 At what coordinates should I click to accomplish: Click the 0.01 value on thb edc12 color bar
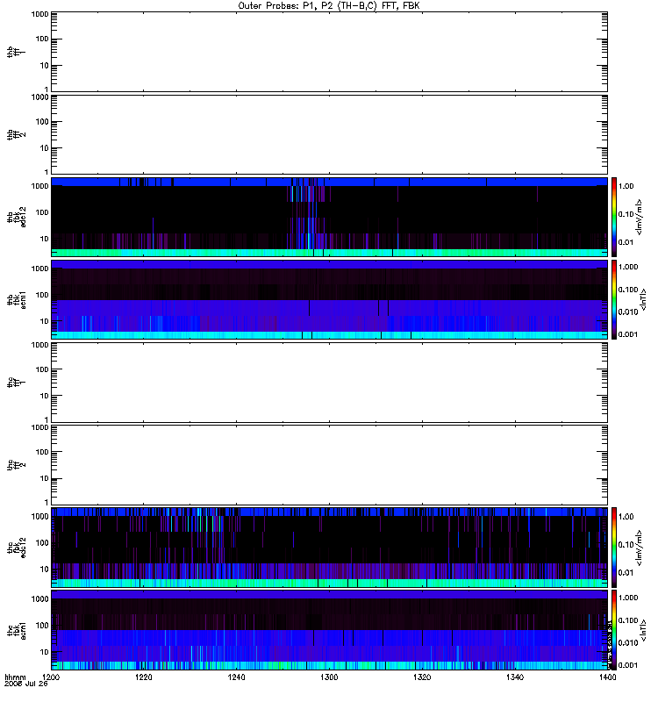tap(626, 242)
